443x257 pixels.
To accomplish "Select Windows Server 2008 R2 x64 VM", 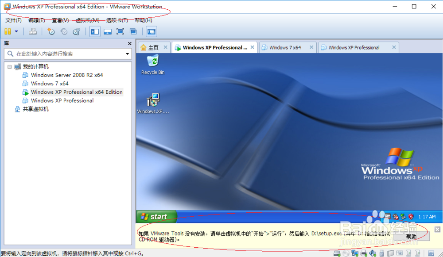I will [x=67, y=75].
